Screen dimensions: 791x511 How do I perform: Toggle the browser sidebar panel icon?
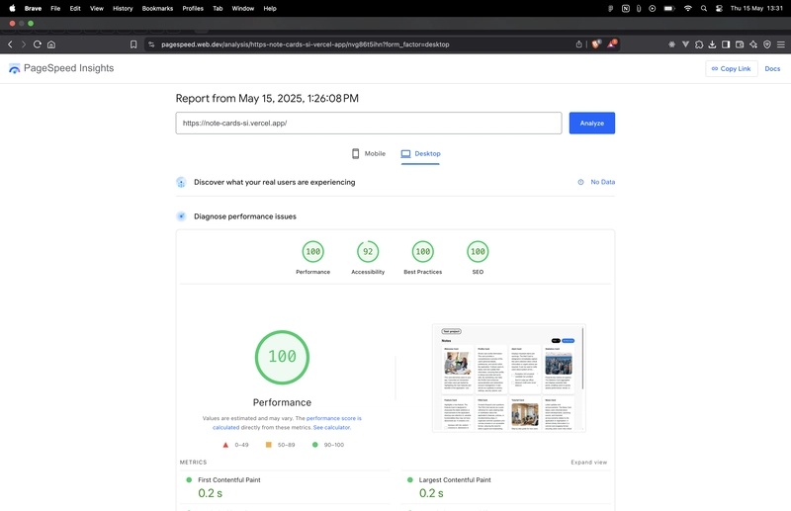tap(726, 44)
